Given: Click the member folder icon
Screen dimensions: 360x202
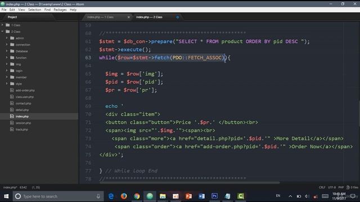Looking at the screenshot, I should [12, 77].
